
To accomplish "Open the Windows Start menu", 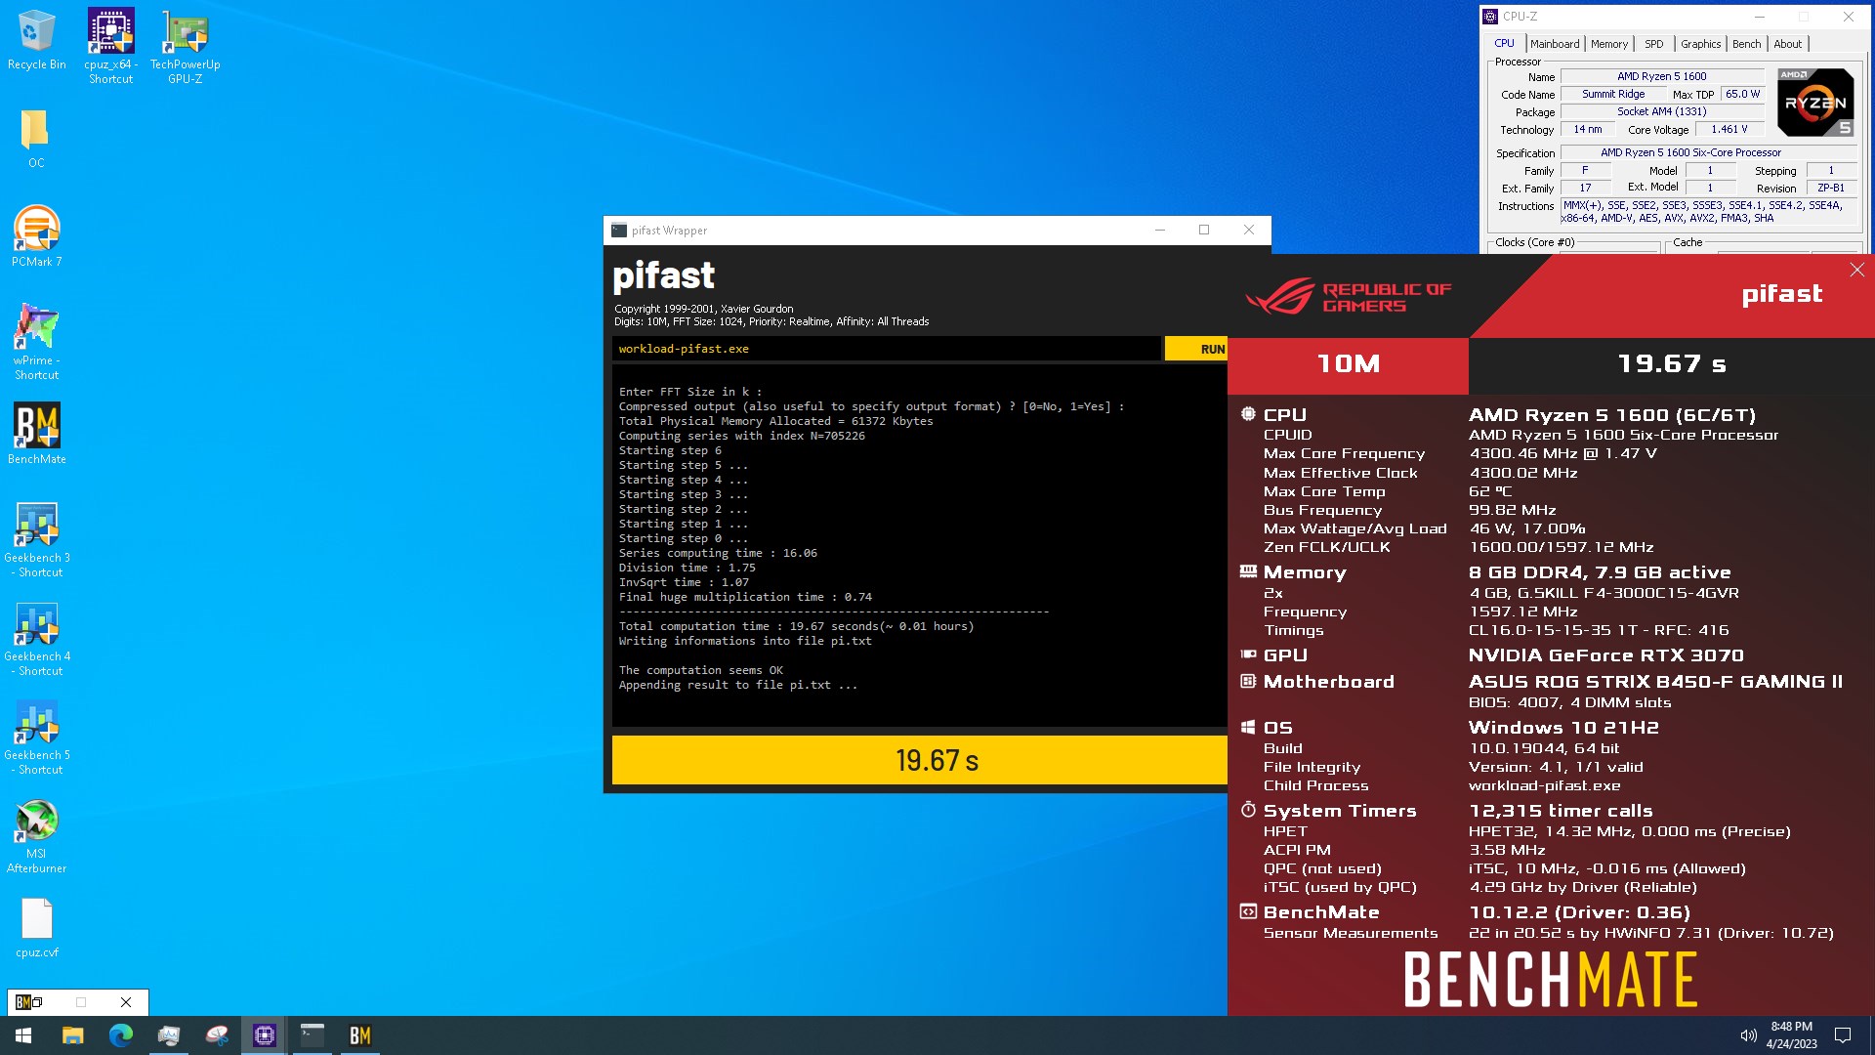I will [x=23, y=1035].
